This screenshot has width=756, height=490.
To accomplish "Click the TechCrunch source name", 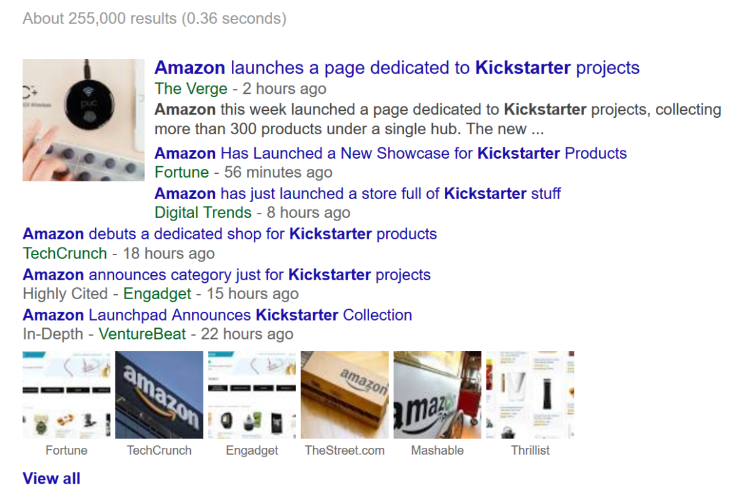I will [x=64, y=253].
